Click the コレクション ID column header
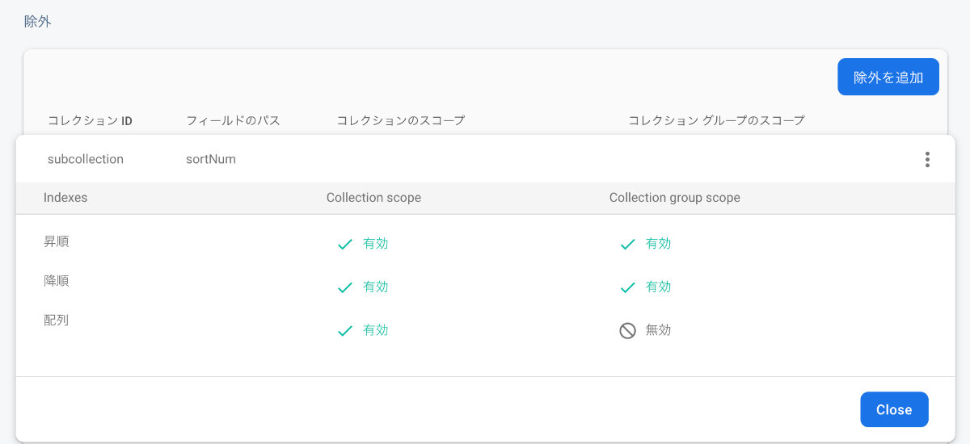 tap(90, 121)
